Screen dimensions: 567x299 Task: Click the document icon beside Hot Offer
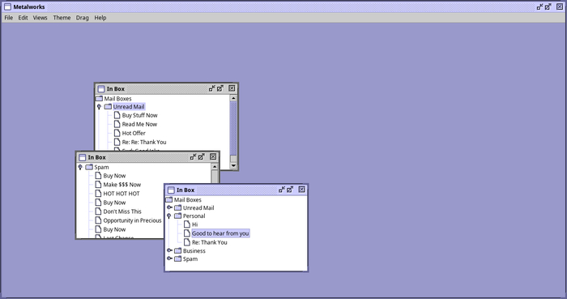[117, 133]
